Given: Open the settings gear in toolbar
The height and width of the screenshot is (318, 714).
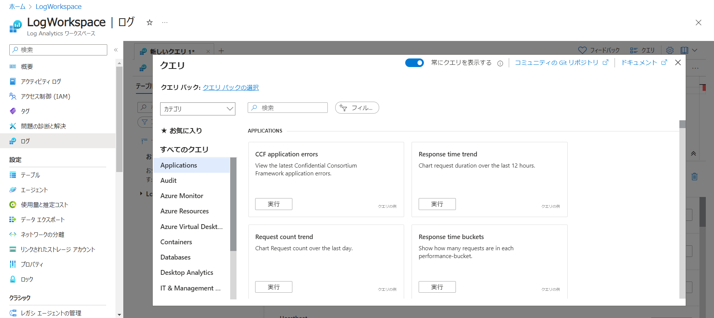Looking at the screenshot, I should pyautogui.click(x=670, y=50).
